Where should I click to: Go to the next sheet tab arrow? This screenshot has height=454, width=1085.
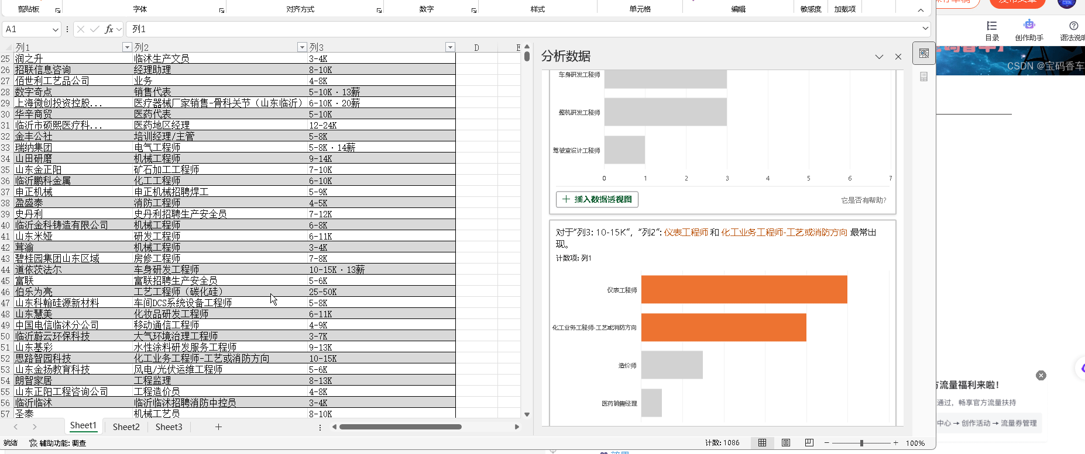[35, 427]
